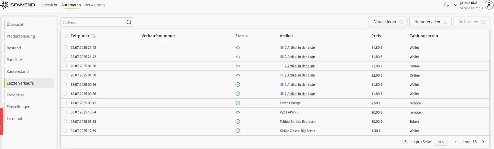494x149 pixels.
Task: Focus the Suchen search field
Action: click(97, 22)
